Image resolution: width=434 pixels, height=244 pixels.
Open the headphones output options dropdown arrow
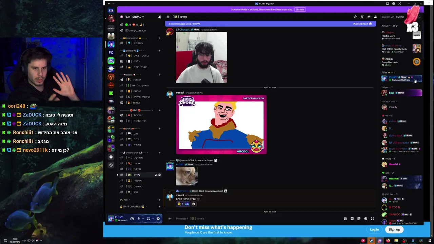[152, 219]
